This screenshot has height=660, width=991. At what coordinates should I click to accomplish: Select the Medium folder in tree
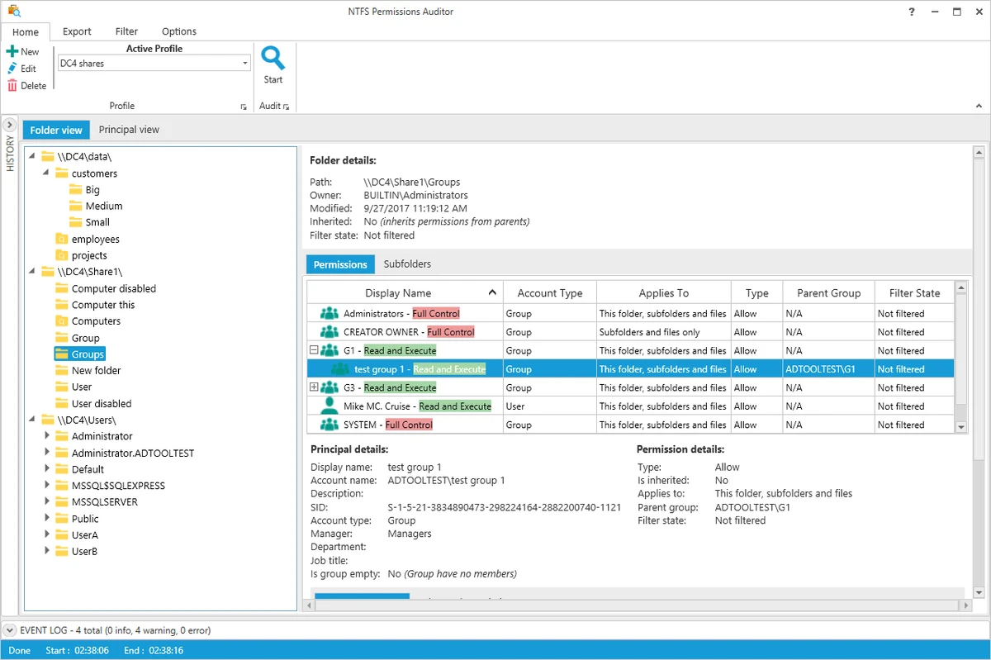[x=104, y=206]
